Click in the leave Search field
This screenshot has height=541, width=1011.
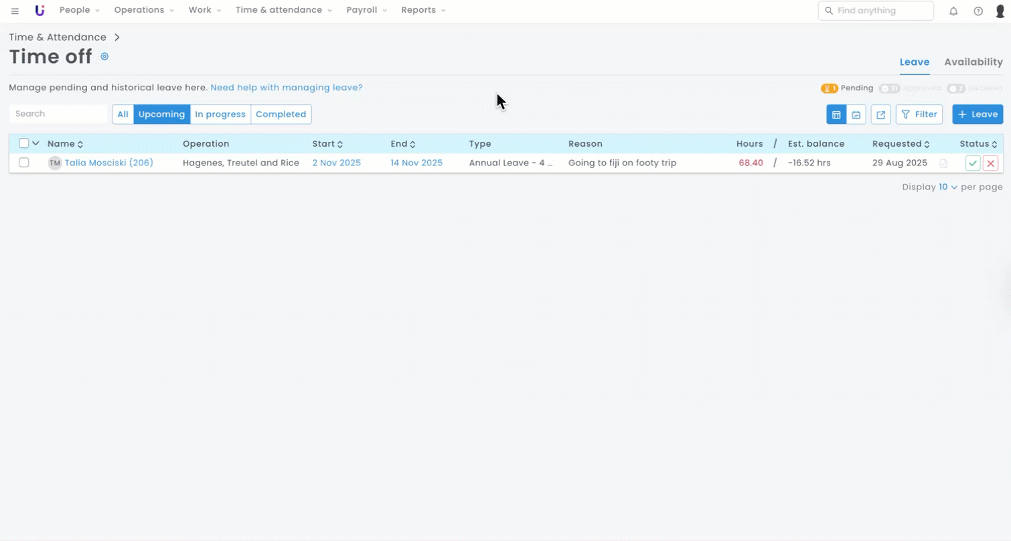coord(58,114)
